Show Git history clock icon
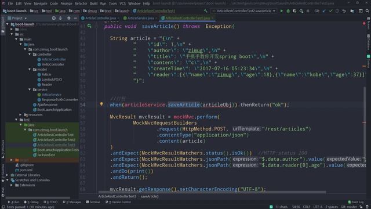Screen dimensions: 371x209 click(x=337, y=11)
